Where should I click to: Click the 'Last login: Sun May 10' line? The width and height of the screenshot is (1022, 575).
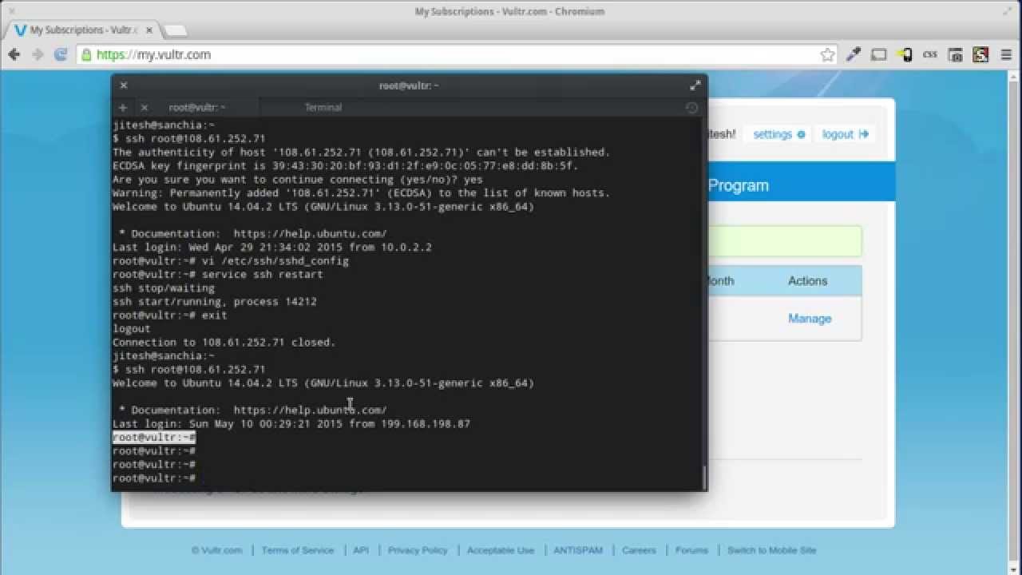click(x=291, y=424)
